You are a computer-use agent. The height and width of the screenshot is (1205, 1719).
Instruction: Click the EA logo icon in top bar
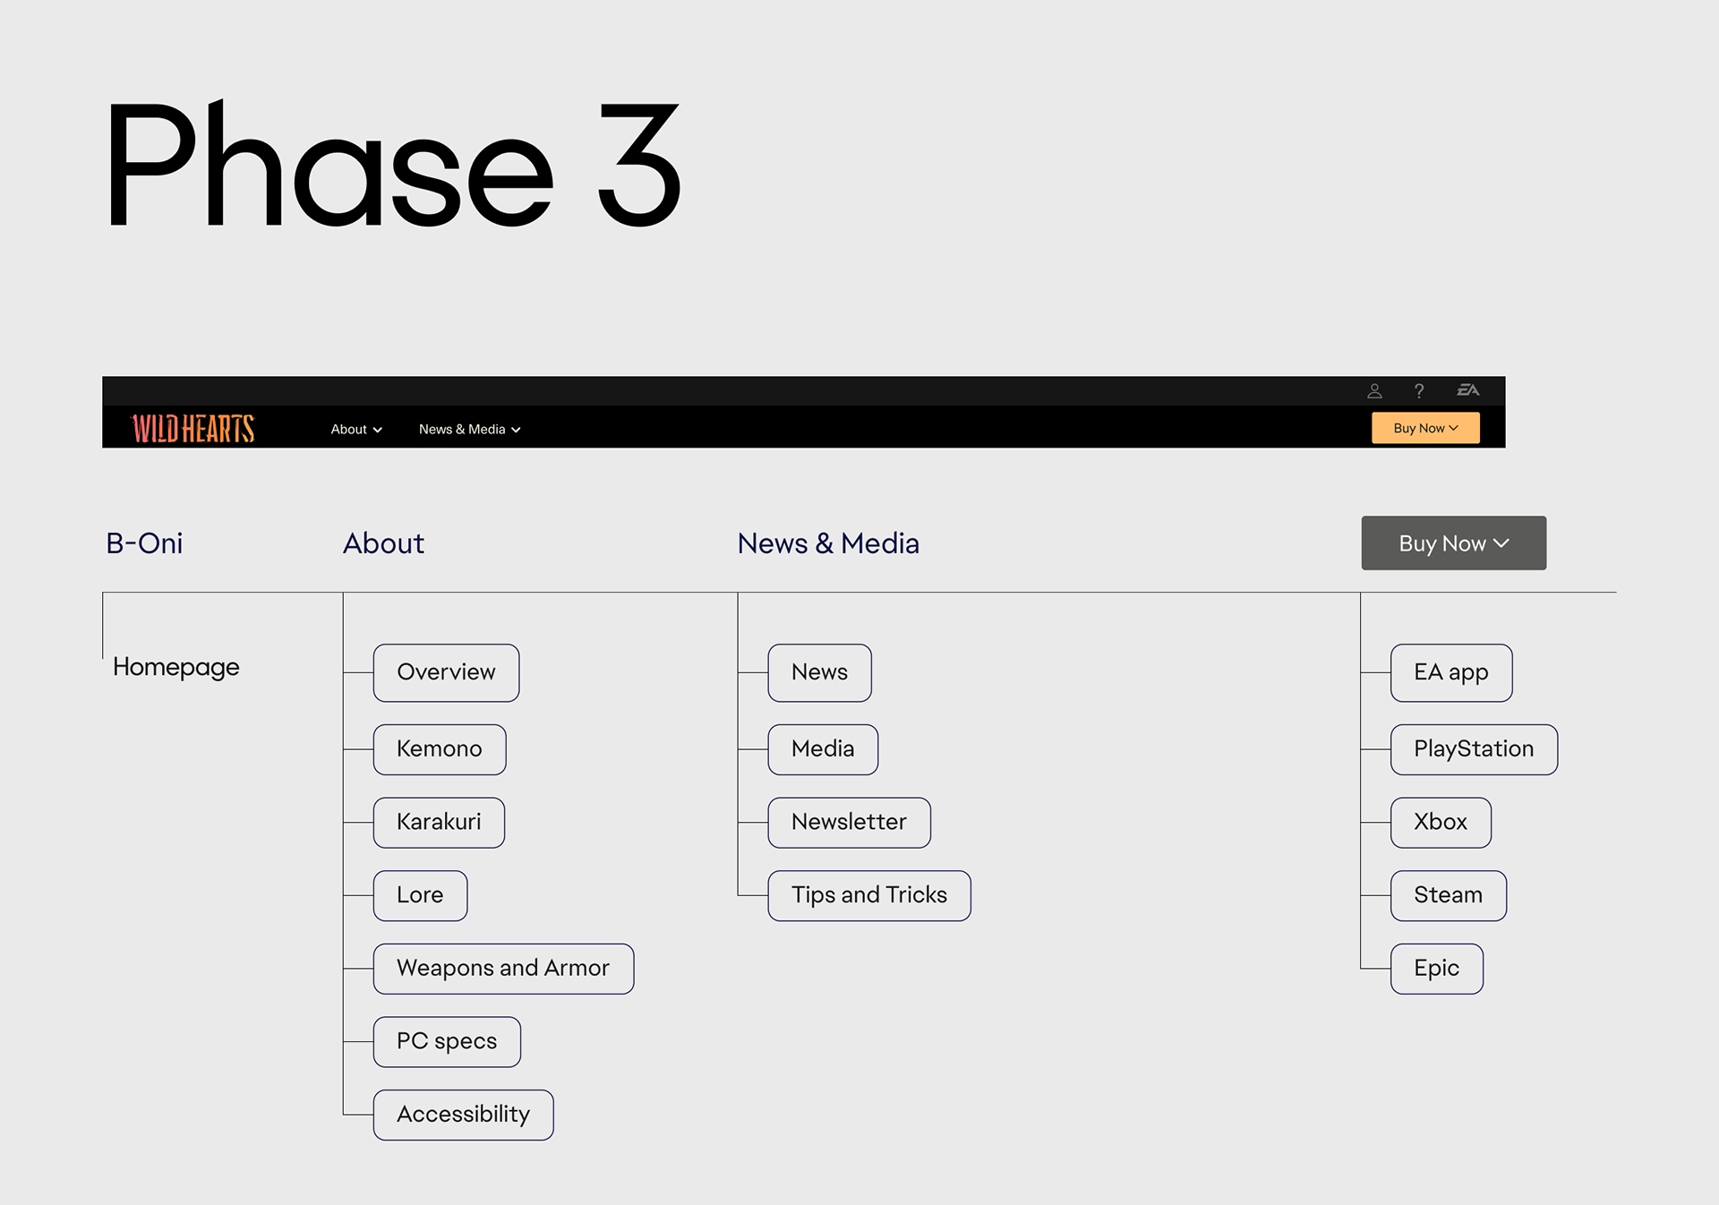click(1468, 389)
